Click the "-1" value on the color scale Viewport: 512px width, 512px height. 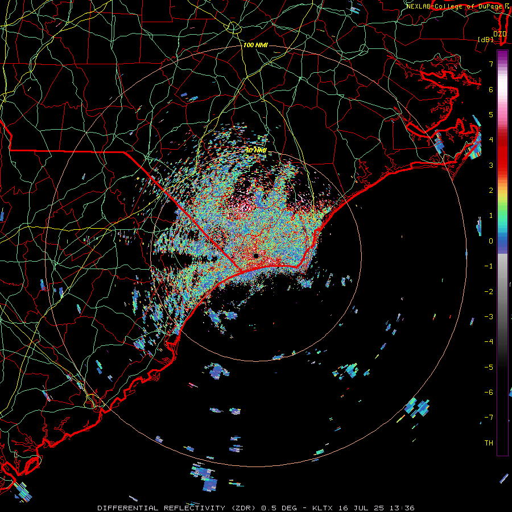click(489, 266)
